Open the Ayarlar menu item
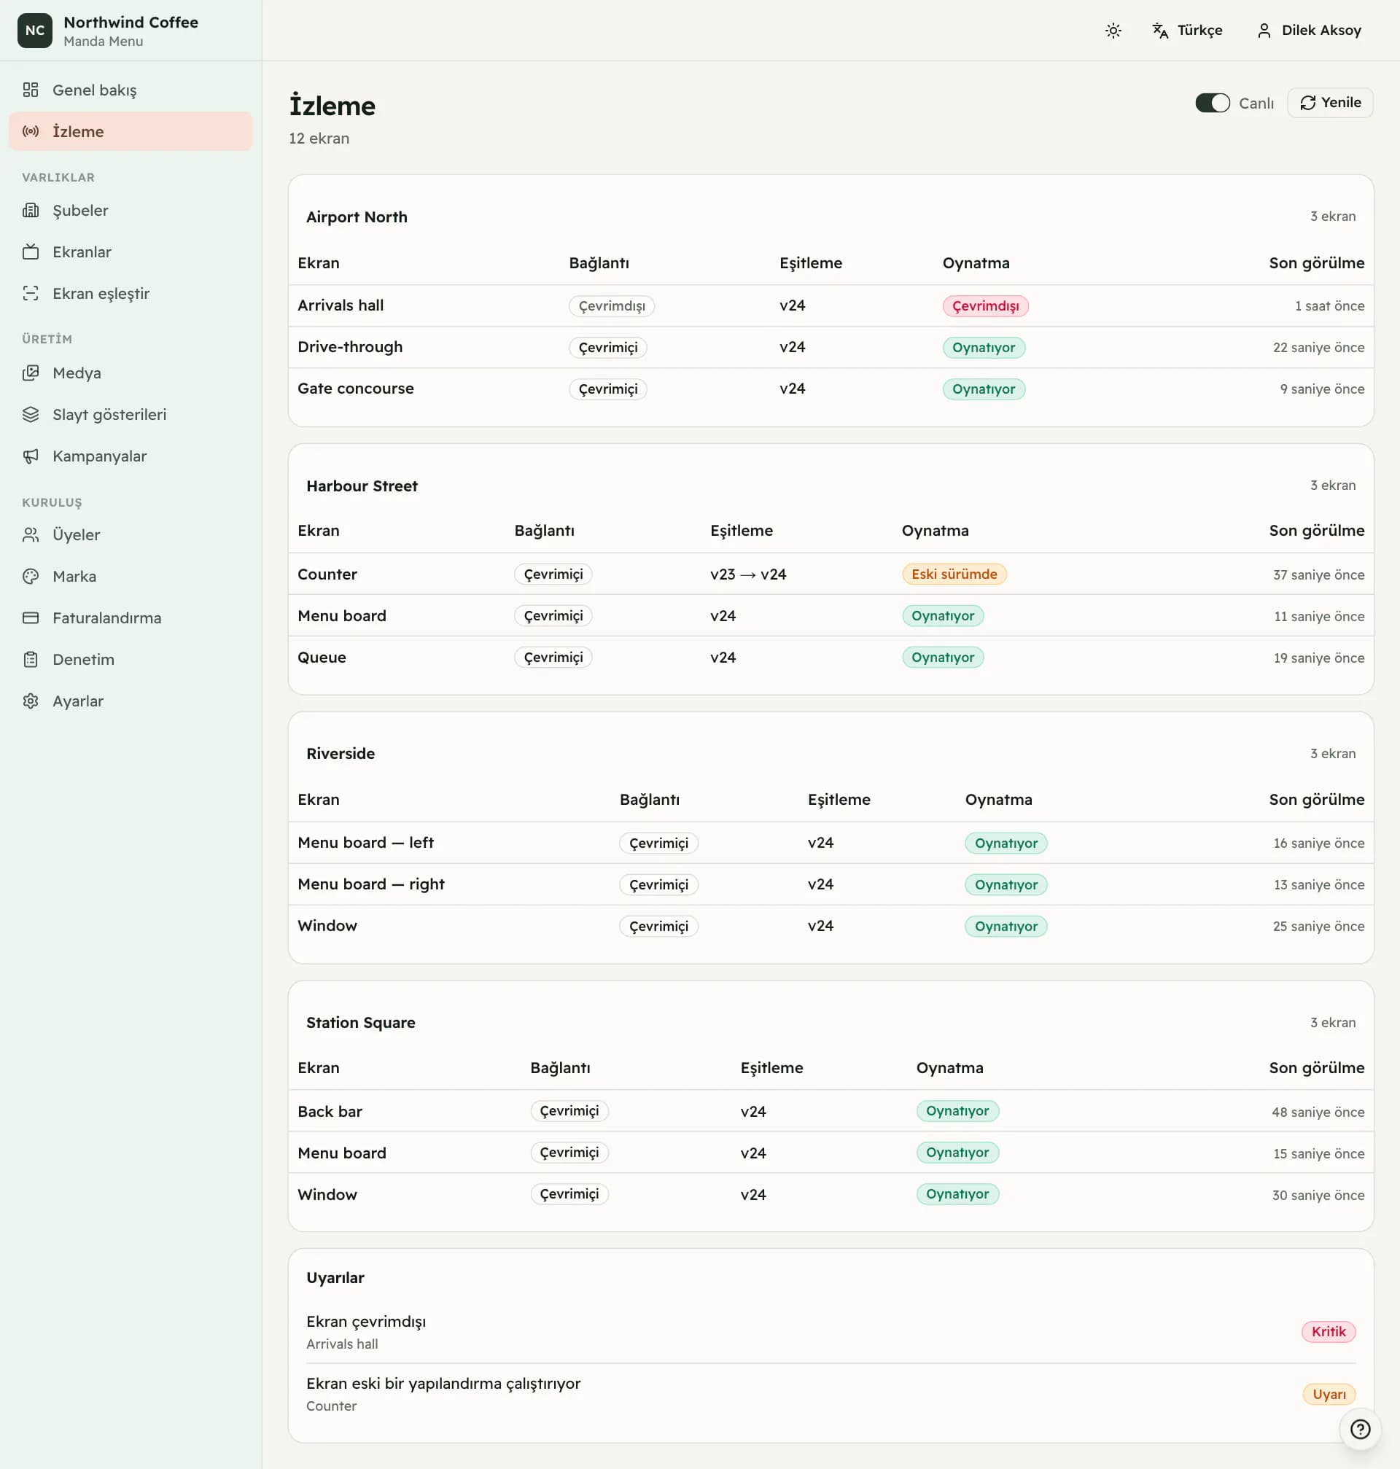This screenshot has width=1400, height=1469. [131, 701]
